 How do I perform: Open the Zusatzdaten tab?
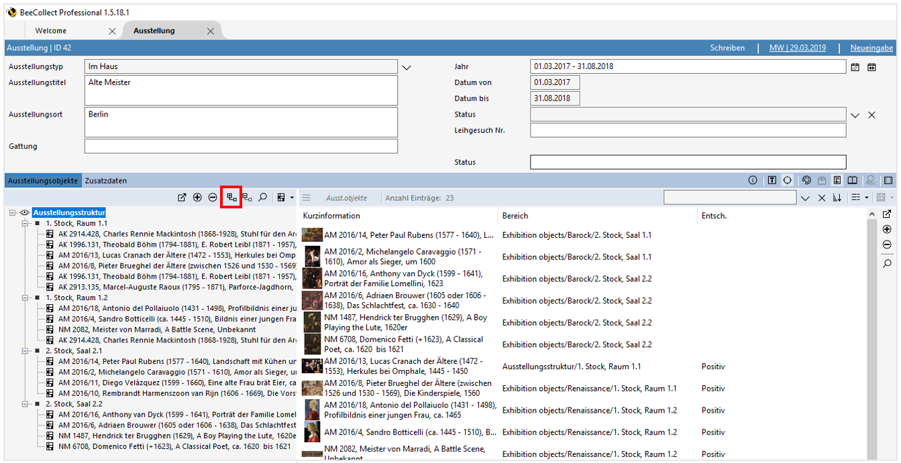[107, 180]
